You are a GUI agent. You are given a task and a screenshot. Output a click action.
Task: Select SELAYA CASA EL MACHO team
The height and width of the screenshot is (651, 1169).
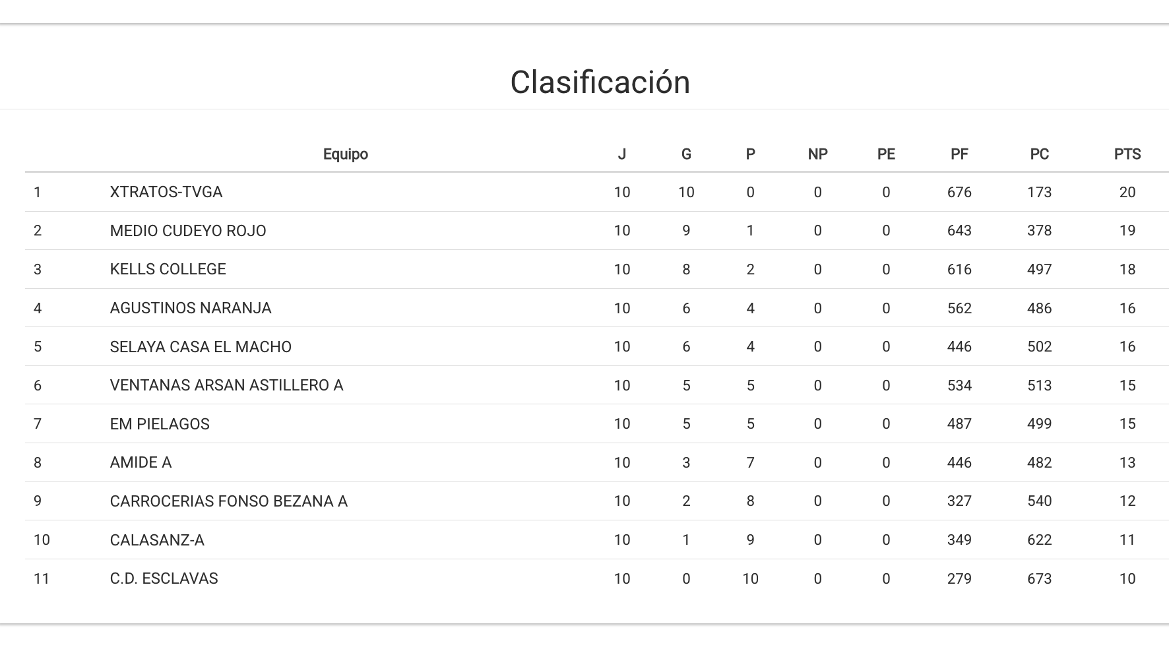201,347
